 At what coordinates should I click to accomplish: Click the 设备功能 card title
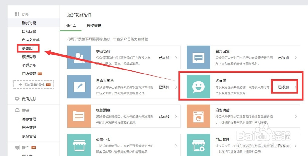click(223, 110)
